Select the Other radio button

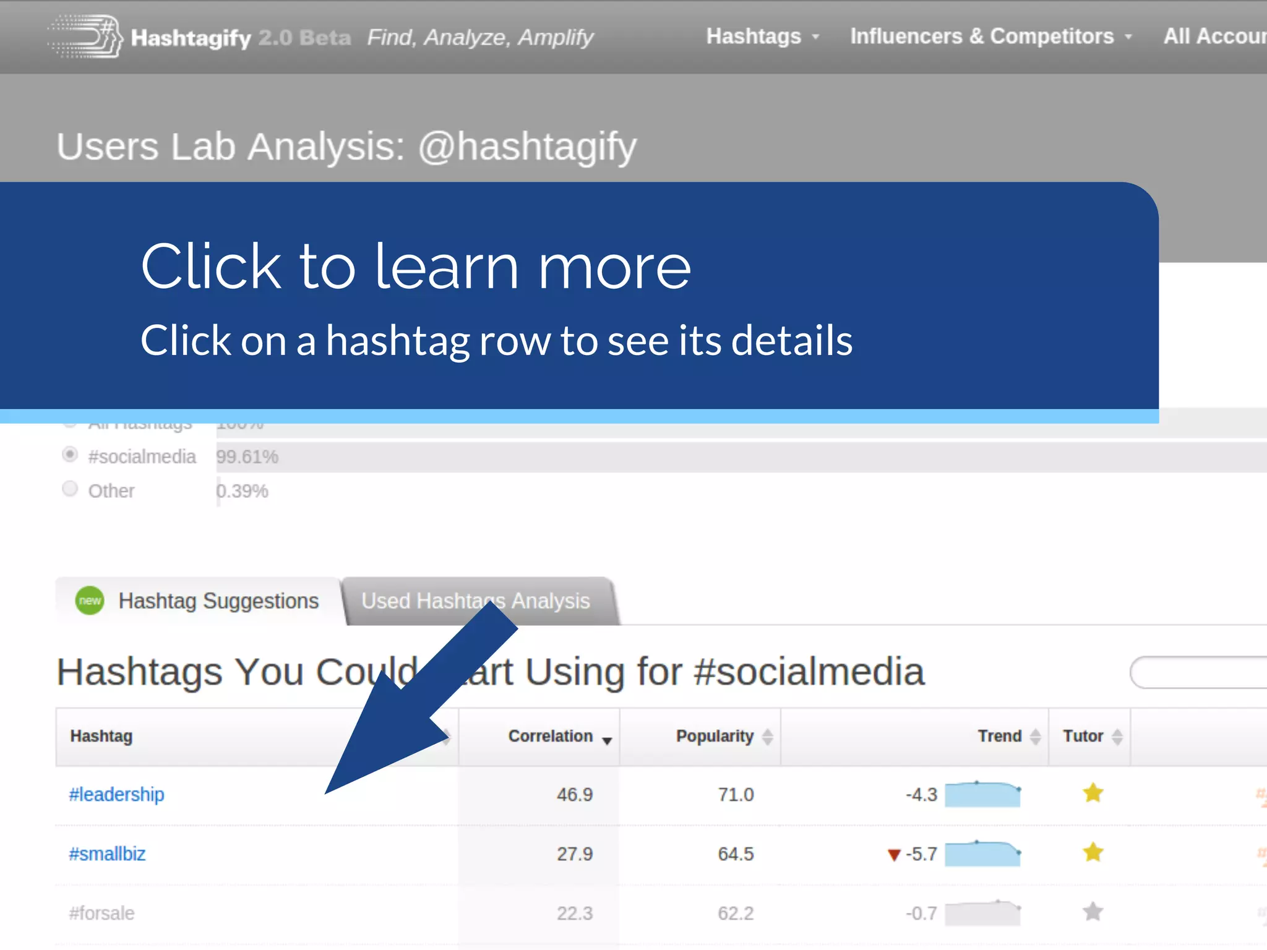coord(70,489)
